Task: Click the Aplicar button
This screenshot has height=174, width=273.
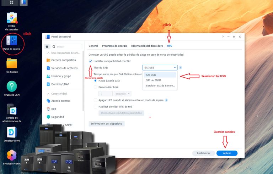Action: click(227, 153)
